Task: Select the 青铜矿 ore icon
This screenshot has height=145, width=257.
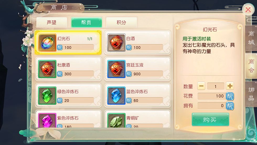Action: 116,120
